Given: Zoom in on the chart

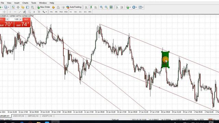Looking at the screenshot, I should [x=101, y=7].
